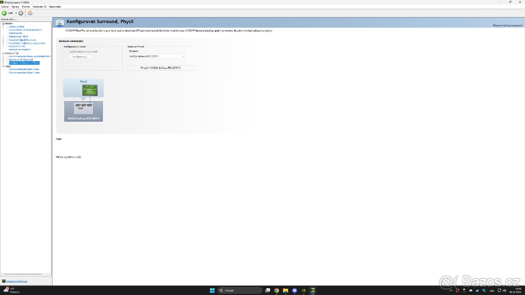Screen dimensions: 525x295
Task: Click the Konfigurovat... button
Action: (80, 57)
